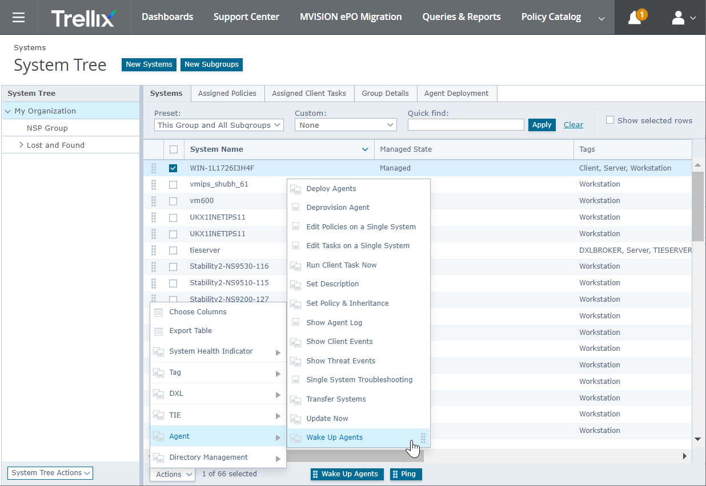The height and width of the screenshot is (486, 706).
Task: Collapse the My Organization node
Action: (x=8, y=111)
